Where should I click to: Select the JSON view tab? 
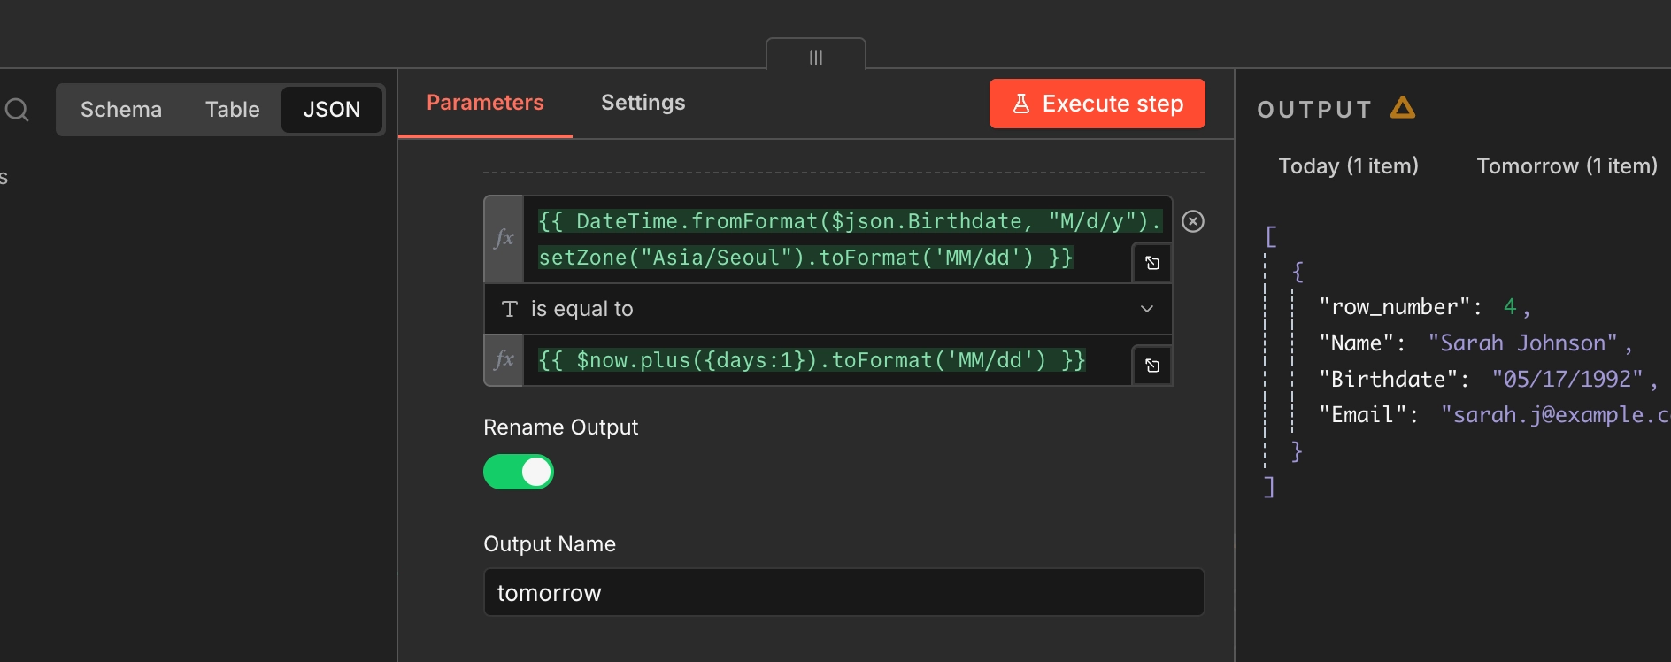pyautogui.click(x=332, y=110)
